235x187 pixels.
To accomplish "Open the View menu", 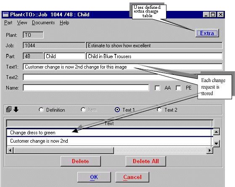I will pyautogui.click(x=22, y=23).
